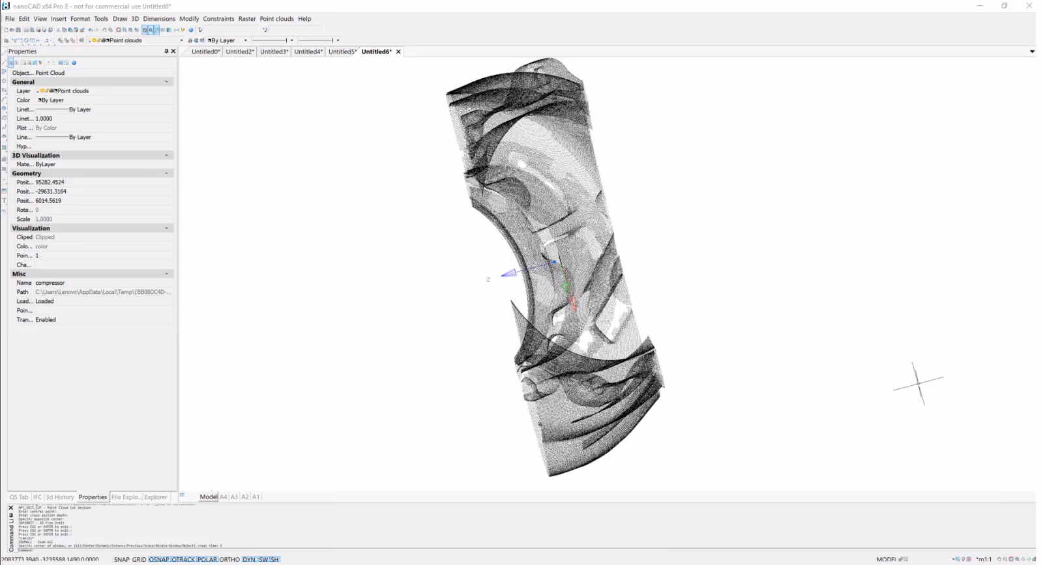Open the Point clouds menu
Image resolution: width=1043 pixels, height=565 pixels.
point(276,19)
